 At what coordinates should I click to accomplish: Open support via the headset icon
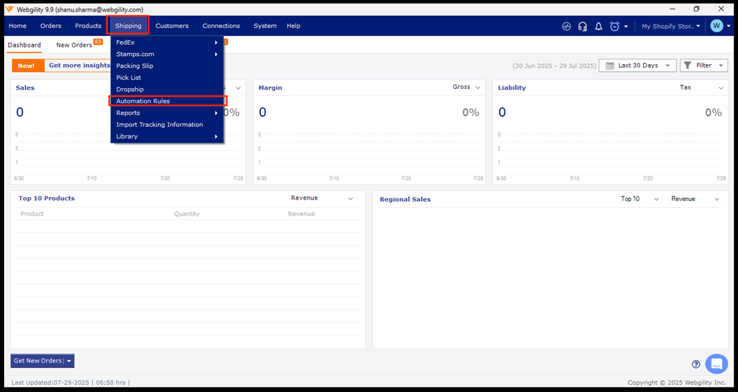point(582,27)
